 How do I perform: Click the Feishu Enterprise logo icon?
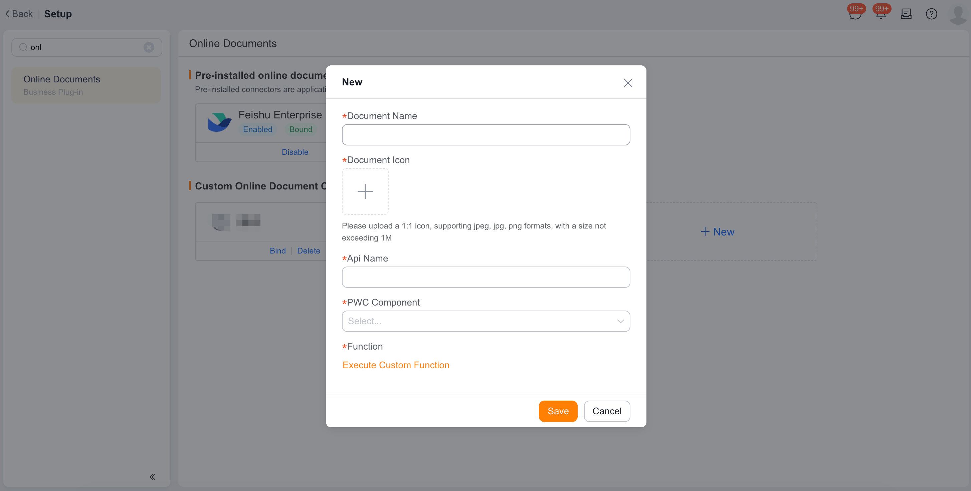coord(220,122)
